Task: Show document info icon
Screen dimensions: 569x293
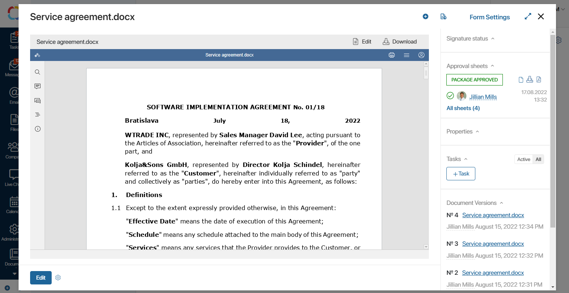Action: (x=38, y=129)
